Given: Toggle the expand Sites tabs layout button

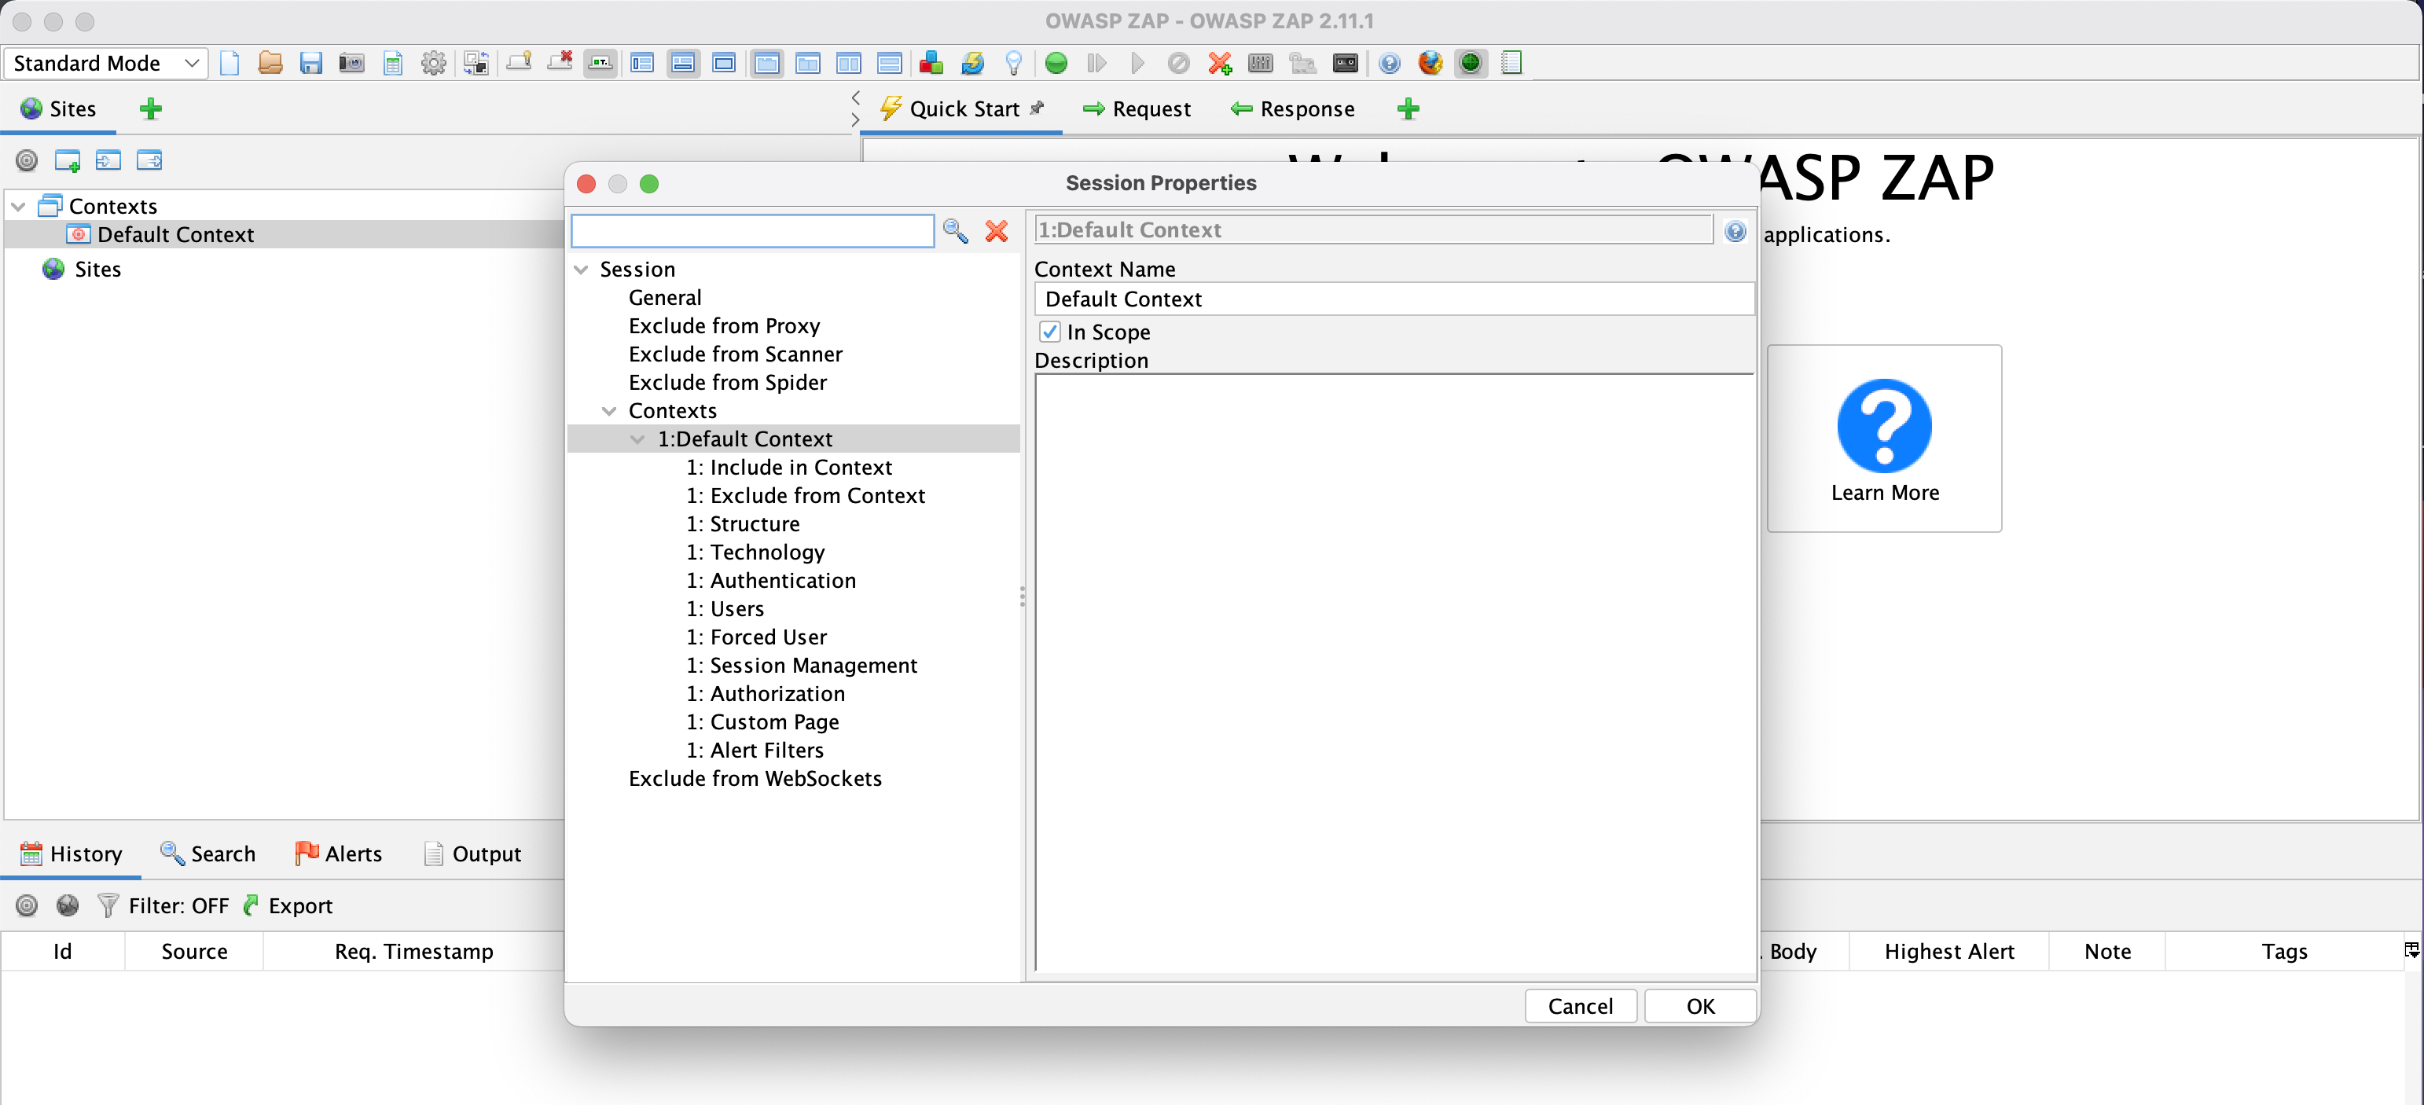Looking at the screenshot, I should tap(643, 63).
